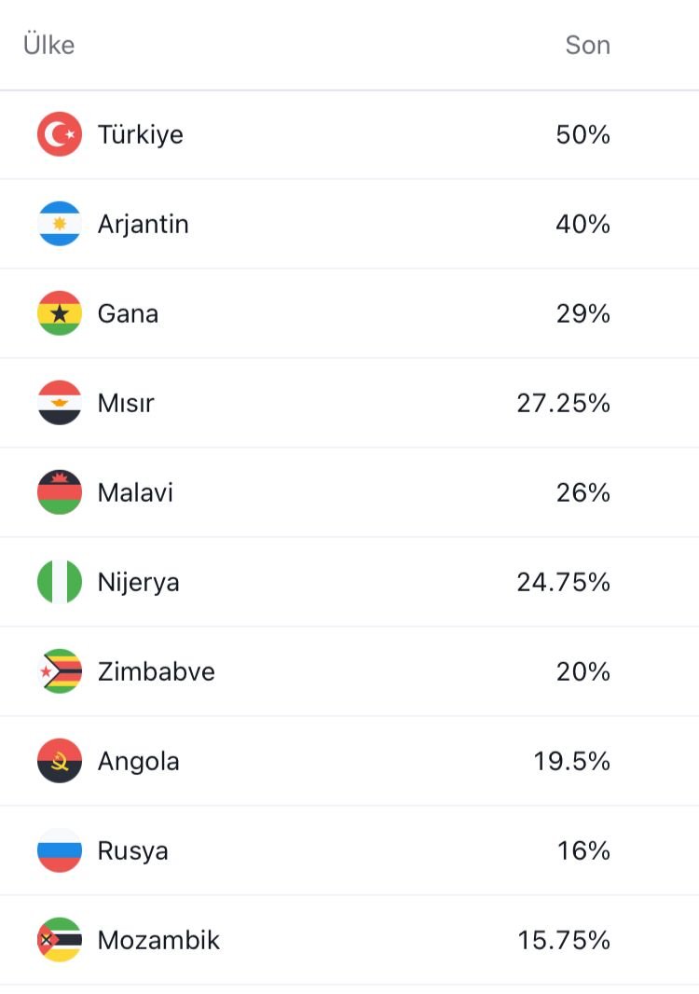Viewport: 699px width, 994px height.
Task: Open the Türkiye country link
Action: [x=141, y=134]
